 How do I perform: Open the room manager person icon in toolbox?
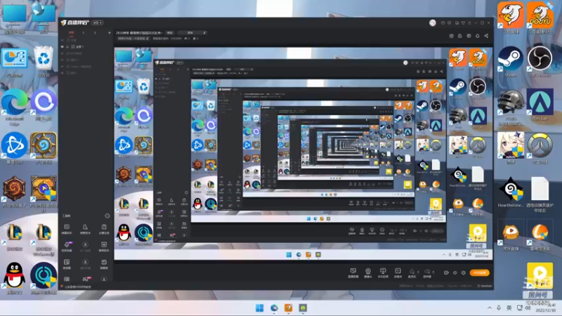point(85,229)
